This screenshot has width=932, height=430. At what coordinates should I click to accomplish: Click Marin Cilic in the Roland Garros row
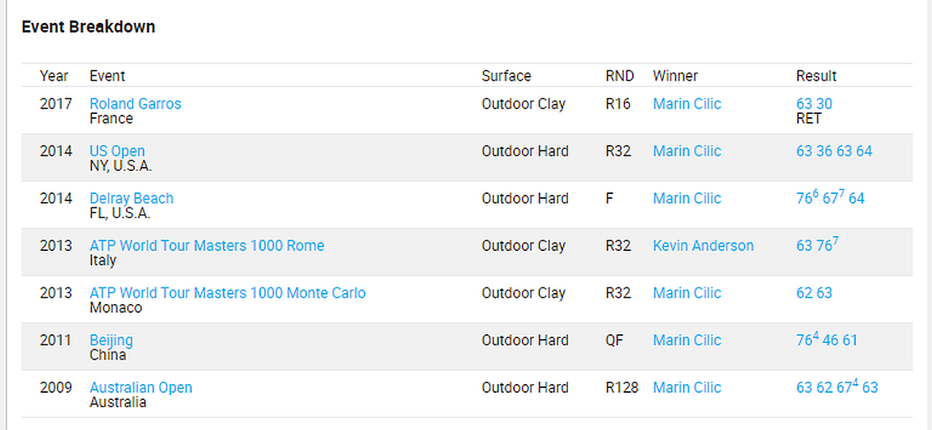[687, 104]
